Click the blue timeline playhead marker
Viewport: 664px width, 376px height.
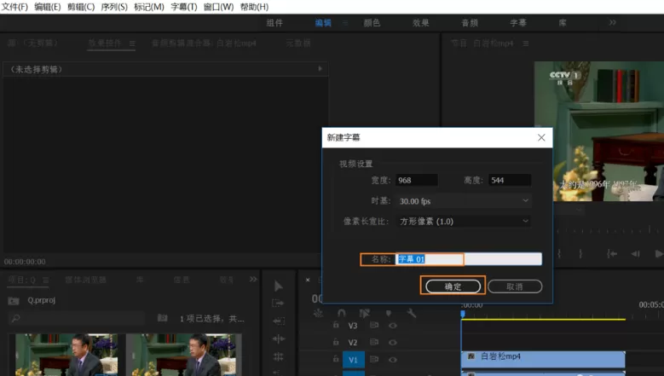463,314
